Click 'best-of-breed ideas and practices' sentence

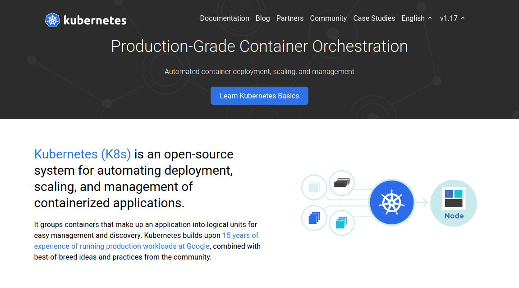pyautogui.click(x=123, y=257)
